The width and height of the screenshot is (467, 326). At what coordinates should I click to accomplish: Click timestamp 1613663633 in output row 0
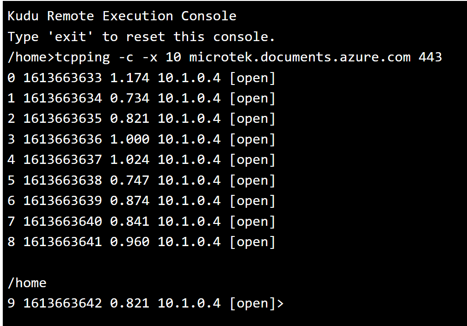(x=62, y=78)
